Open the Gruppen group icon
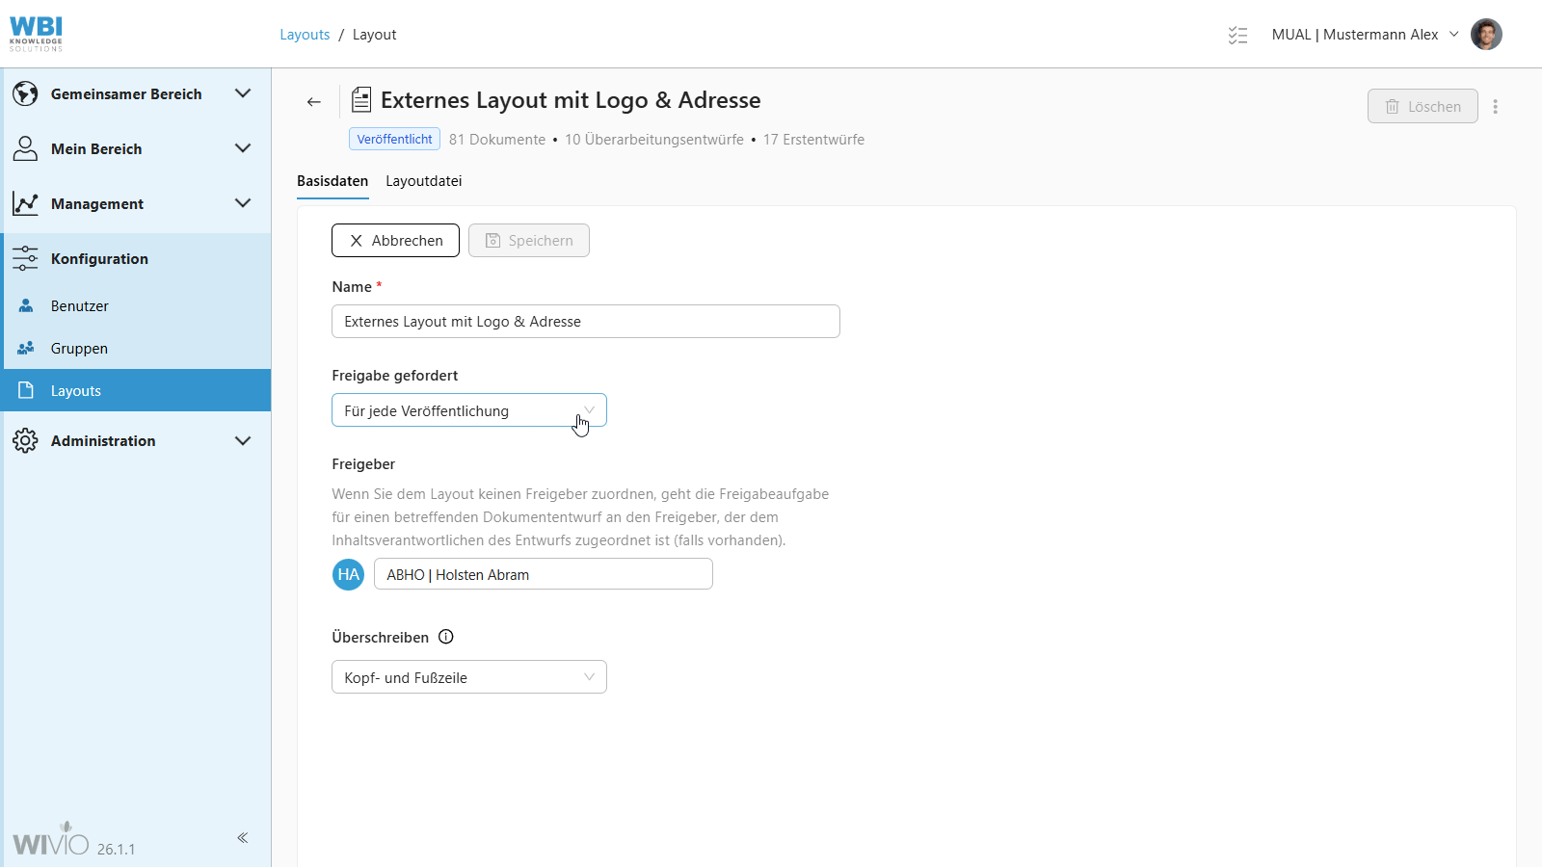Screen dimensions: 1542x867 [x=24, y=348]
